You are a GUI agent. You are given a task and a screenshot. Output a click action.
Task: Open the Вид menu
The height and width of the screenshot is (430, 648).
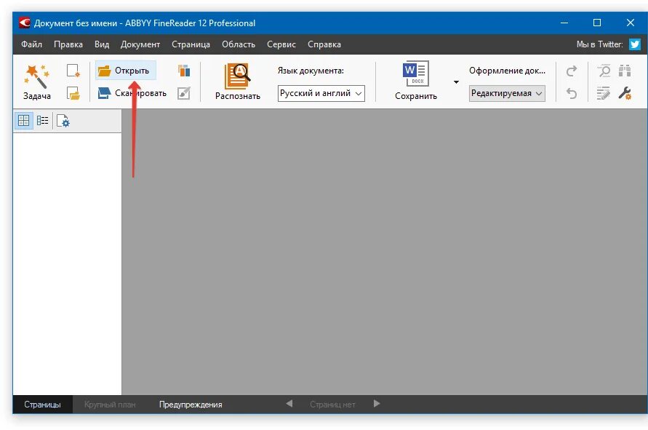[x=102, y=44]
